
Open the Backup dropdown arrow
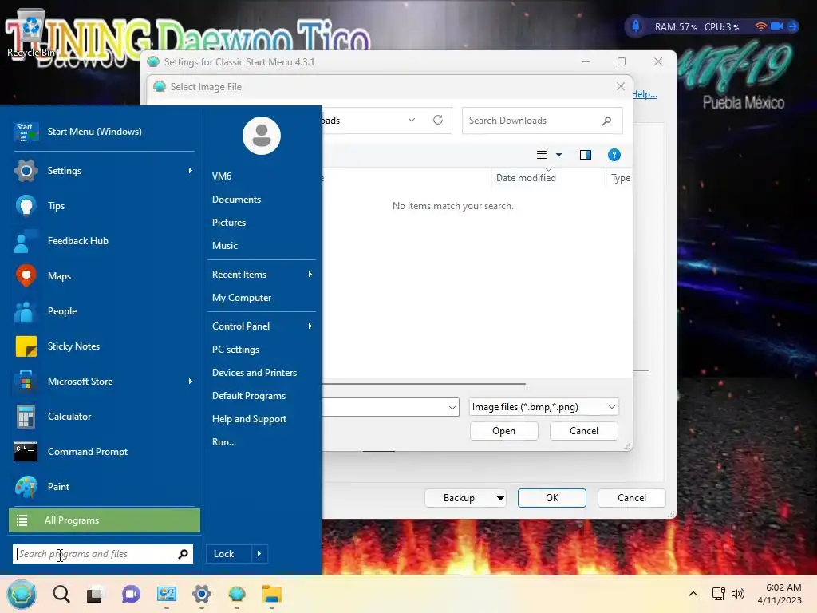click(x=500, y=498)
